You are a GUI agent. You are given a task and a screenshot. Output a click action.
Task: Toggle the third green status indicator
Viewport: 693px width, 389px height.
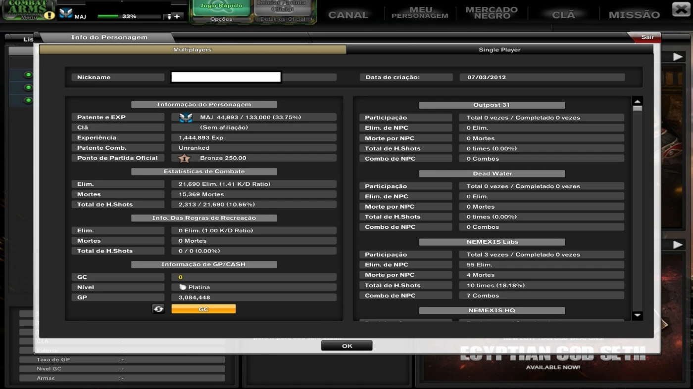coord(28,100)
